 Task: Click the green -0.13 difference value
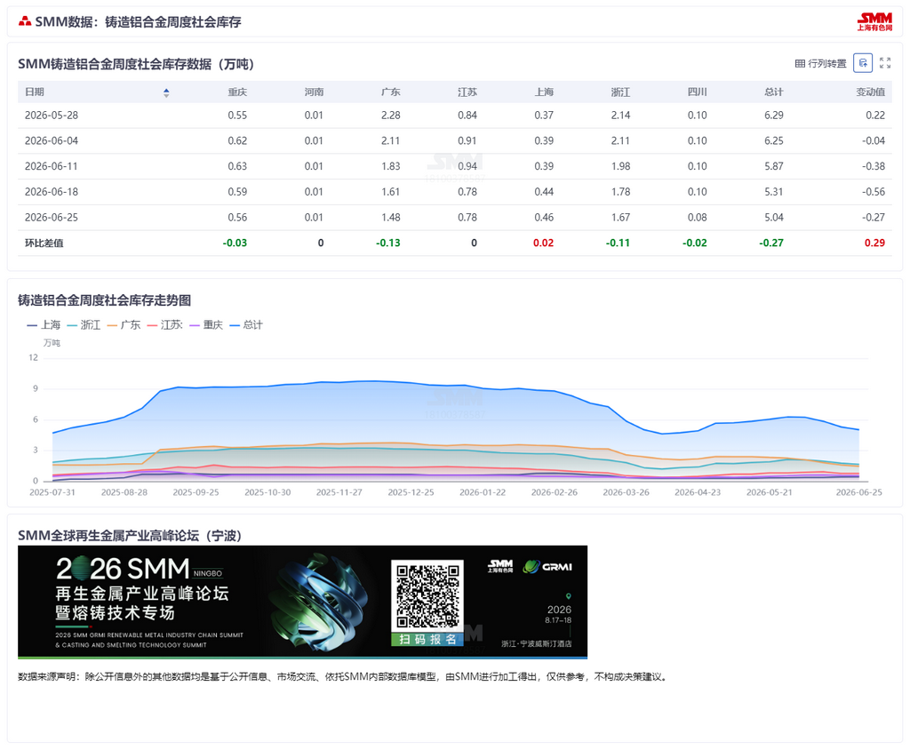click(388, 243)
